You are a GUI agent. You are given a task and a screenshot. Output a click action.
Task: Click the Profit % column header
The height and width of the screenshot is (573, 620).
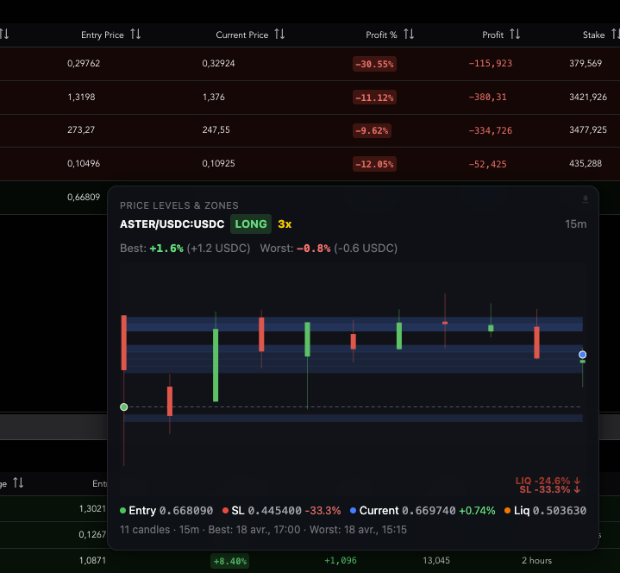(x=381, y=35)
